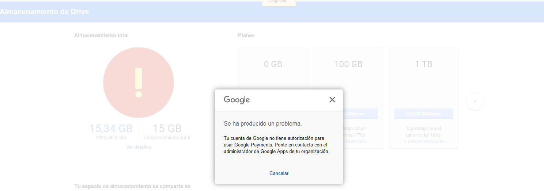The image size is (544, 191).
Task: Click the Planes section heading
Action: coord(246,35)
